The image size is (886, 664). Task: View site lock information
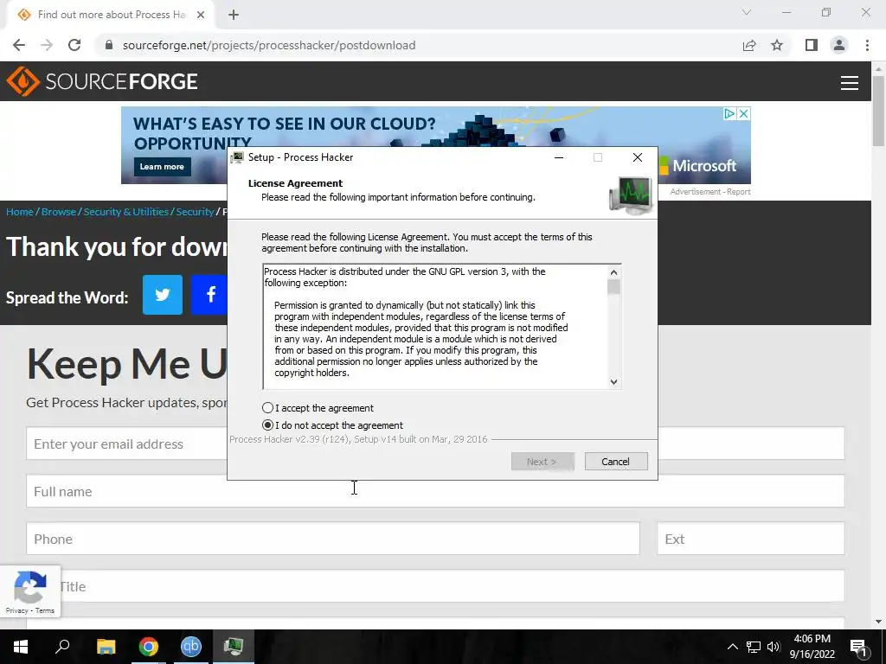tap(109, 45)
